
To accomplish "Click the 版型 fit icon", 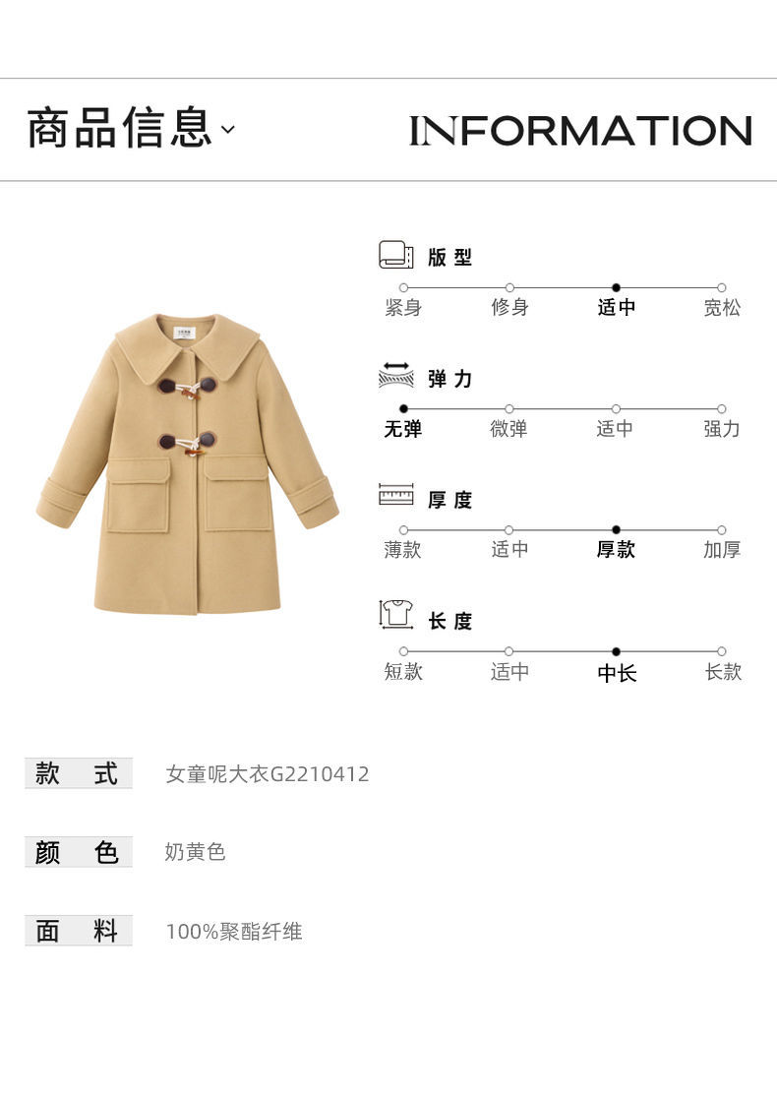I will 395,255.
